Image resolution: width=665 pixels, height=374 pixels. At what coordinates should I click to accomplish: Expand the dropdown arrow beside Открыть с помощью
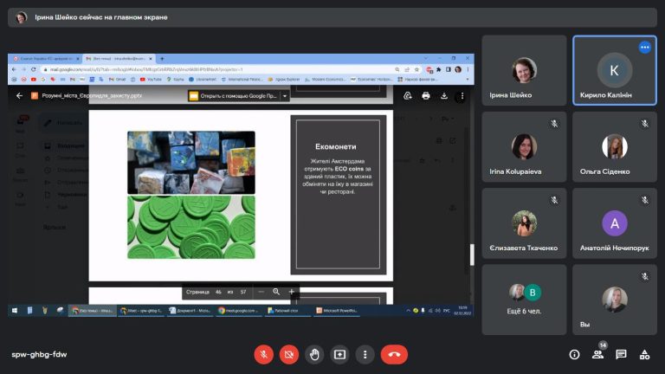285,96
